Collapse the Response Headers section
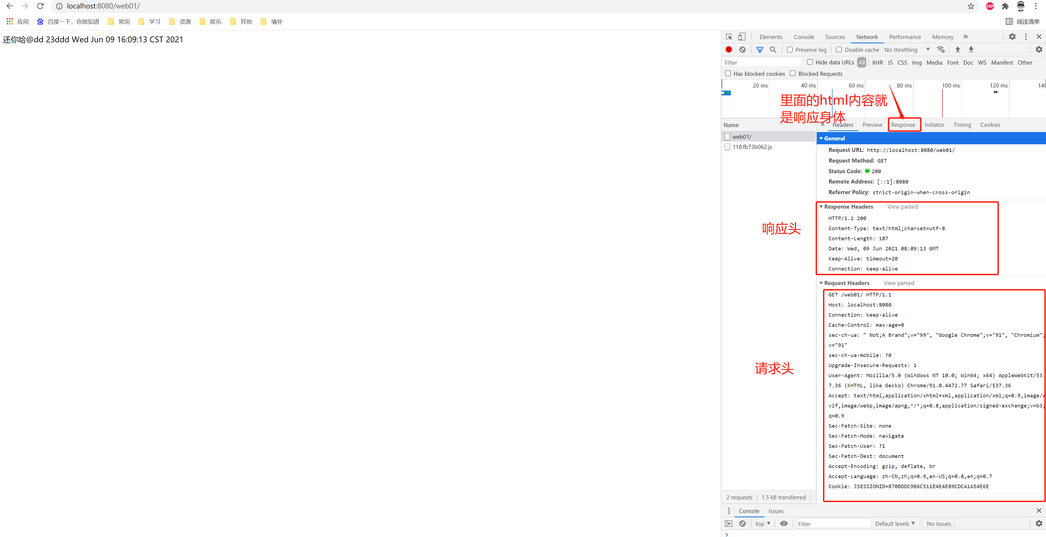 (848, 207)
